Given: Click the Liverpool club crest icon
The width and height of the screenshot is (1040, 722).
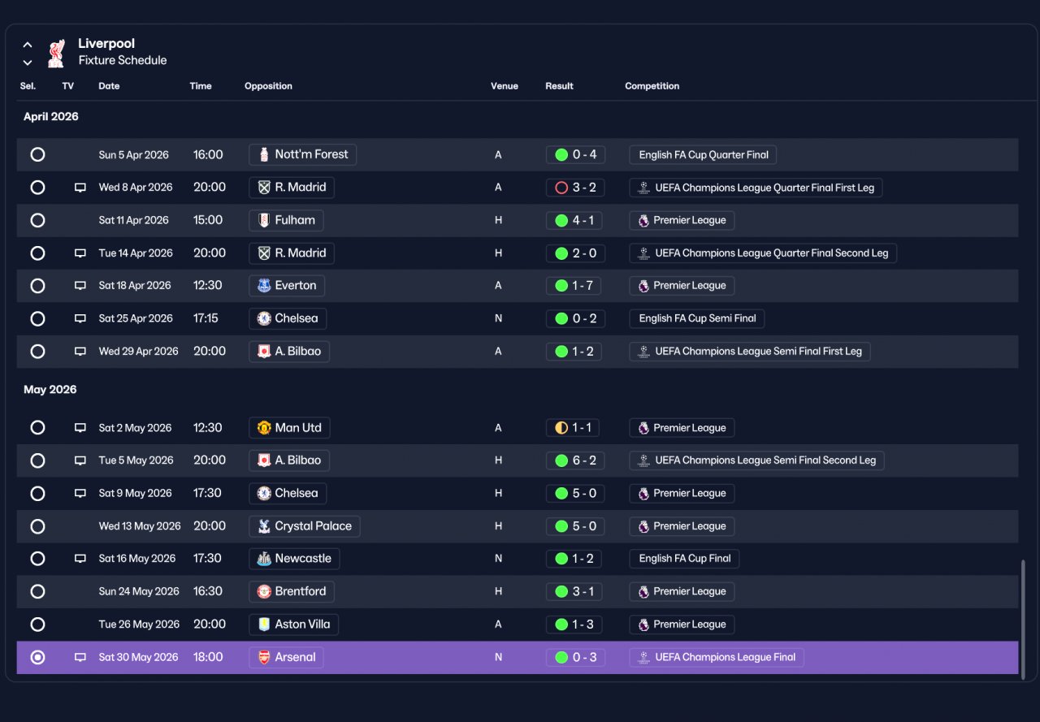Looking at the screenshot, I should (56, 53).
